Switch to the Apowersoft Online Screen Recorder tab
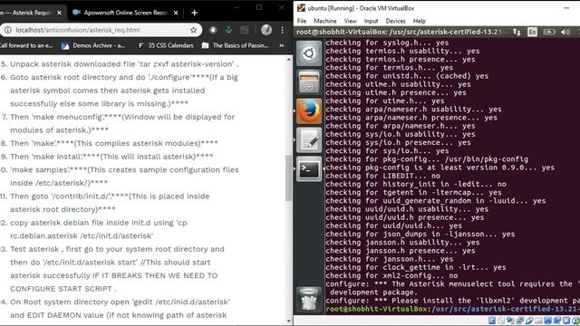The image size is (580, 326). [x=125, y=13]
